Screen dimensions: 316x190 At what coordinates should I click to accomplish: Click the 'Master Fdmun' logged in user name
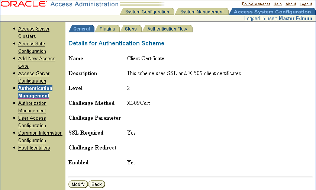click(x=296, y=18)
